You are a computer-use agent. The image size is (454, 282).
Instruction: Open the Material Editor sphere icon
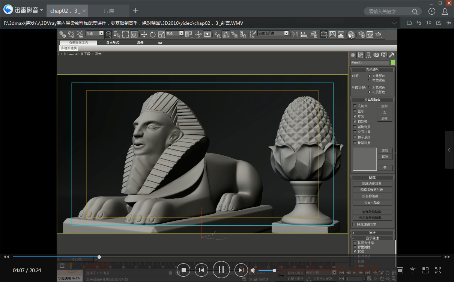click(351, 35)
